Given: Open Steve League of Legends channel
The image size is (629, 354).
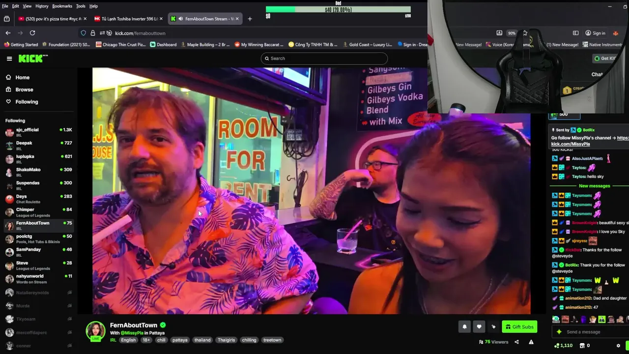Looking at the screenshot, I should coord(38,265).
